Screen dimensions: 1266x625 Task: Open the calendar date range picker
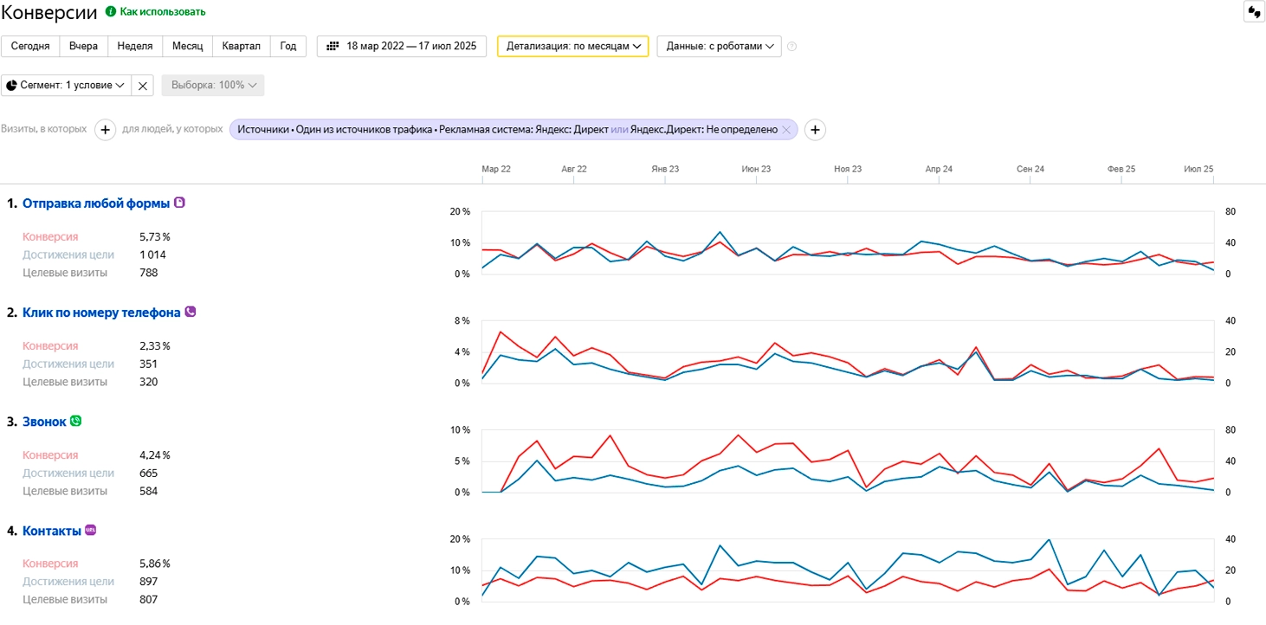[x=402, y=46]
